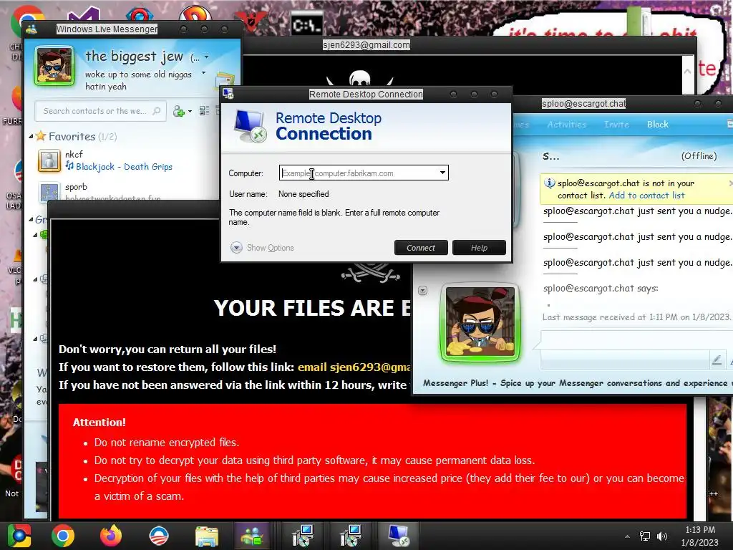Viewport: 733px width, 550px height.
Task: Click the Do not rename encrypted files line
Action: pyautogui.click(x=166, y=443)
